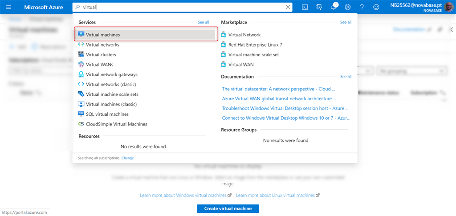Click the feedback smiley icon
The width and height of the screenshot is (456, 216).
376,7
